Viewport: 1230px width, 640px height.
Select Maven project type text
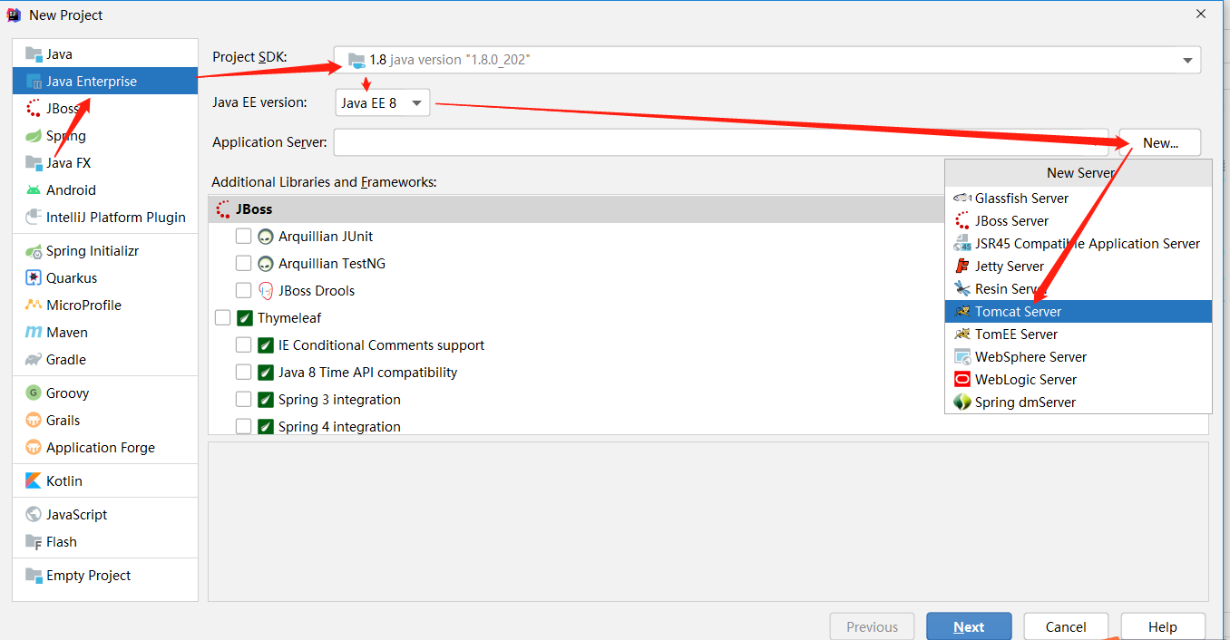pos(67,333)
